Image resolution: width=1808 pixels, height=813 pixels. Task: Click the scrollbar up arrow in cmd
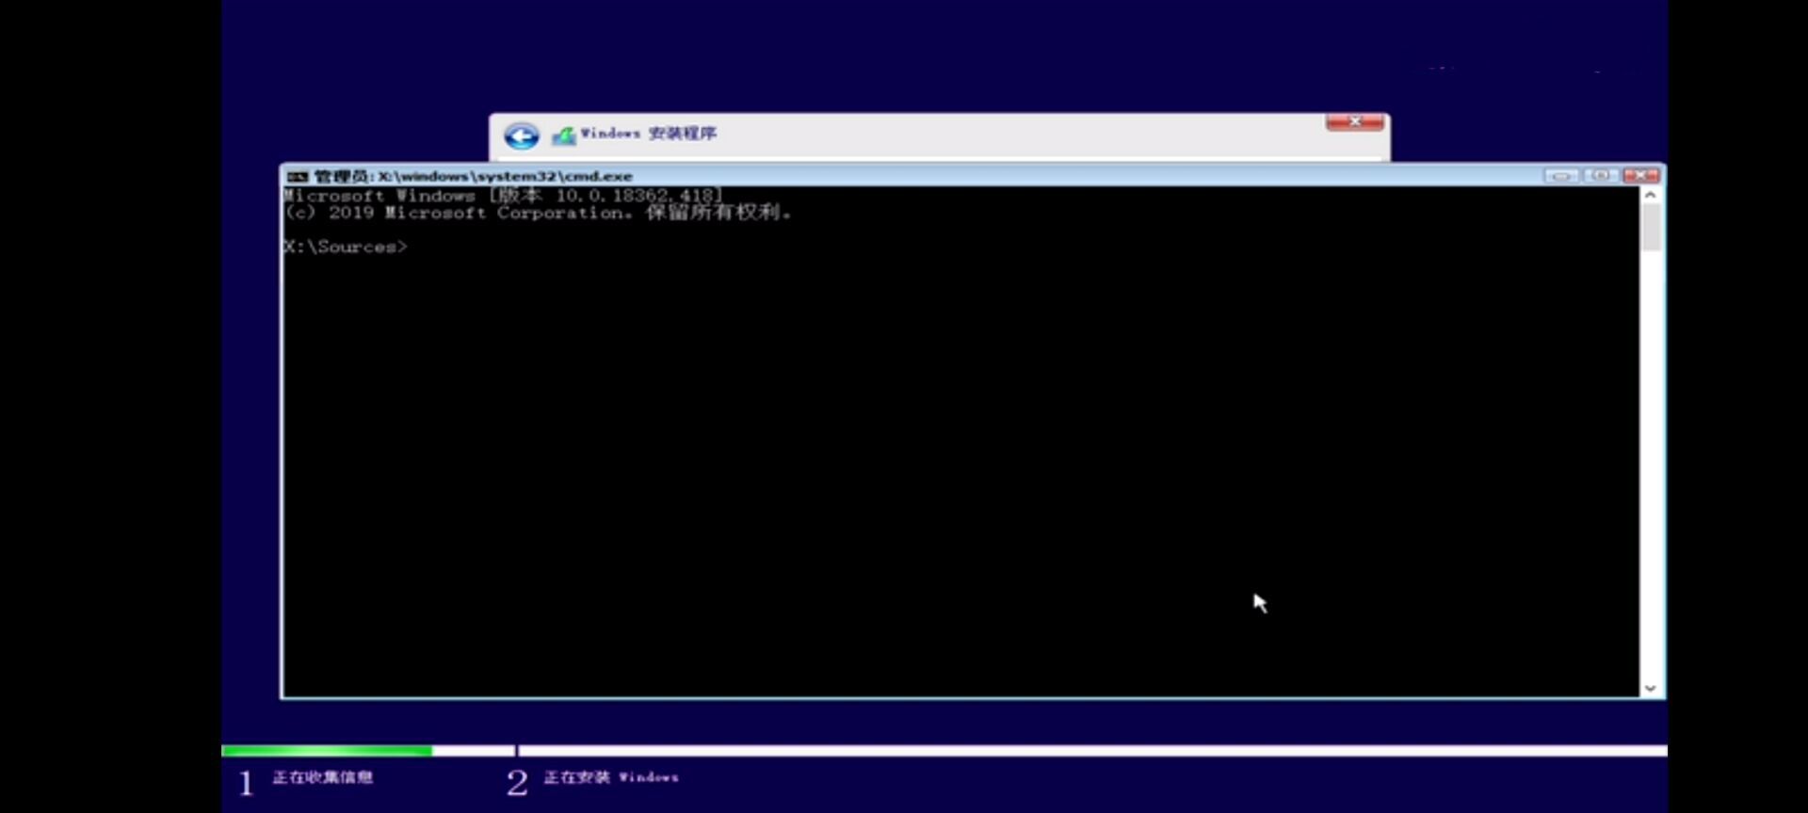point(1650,195)
